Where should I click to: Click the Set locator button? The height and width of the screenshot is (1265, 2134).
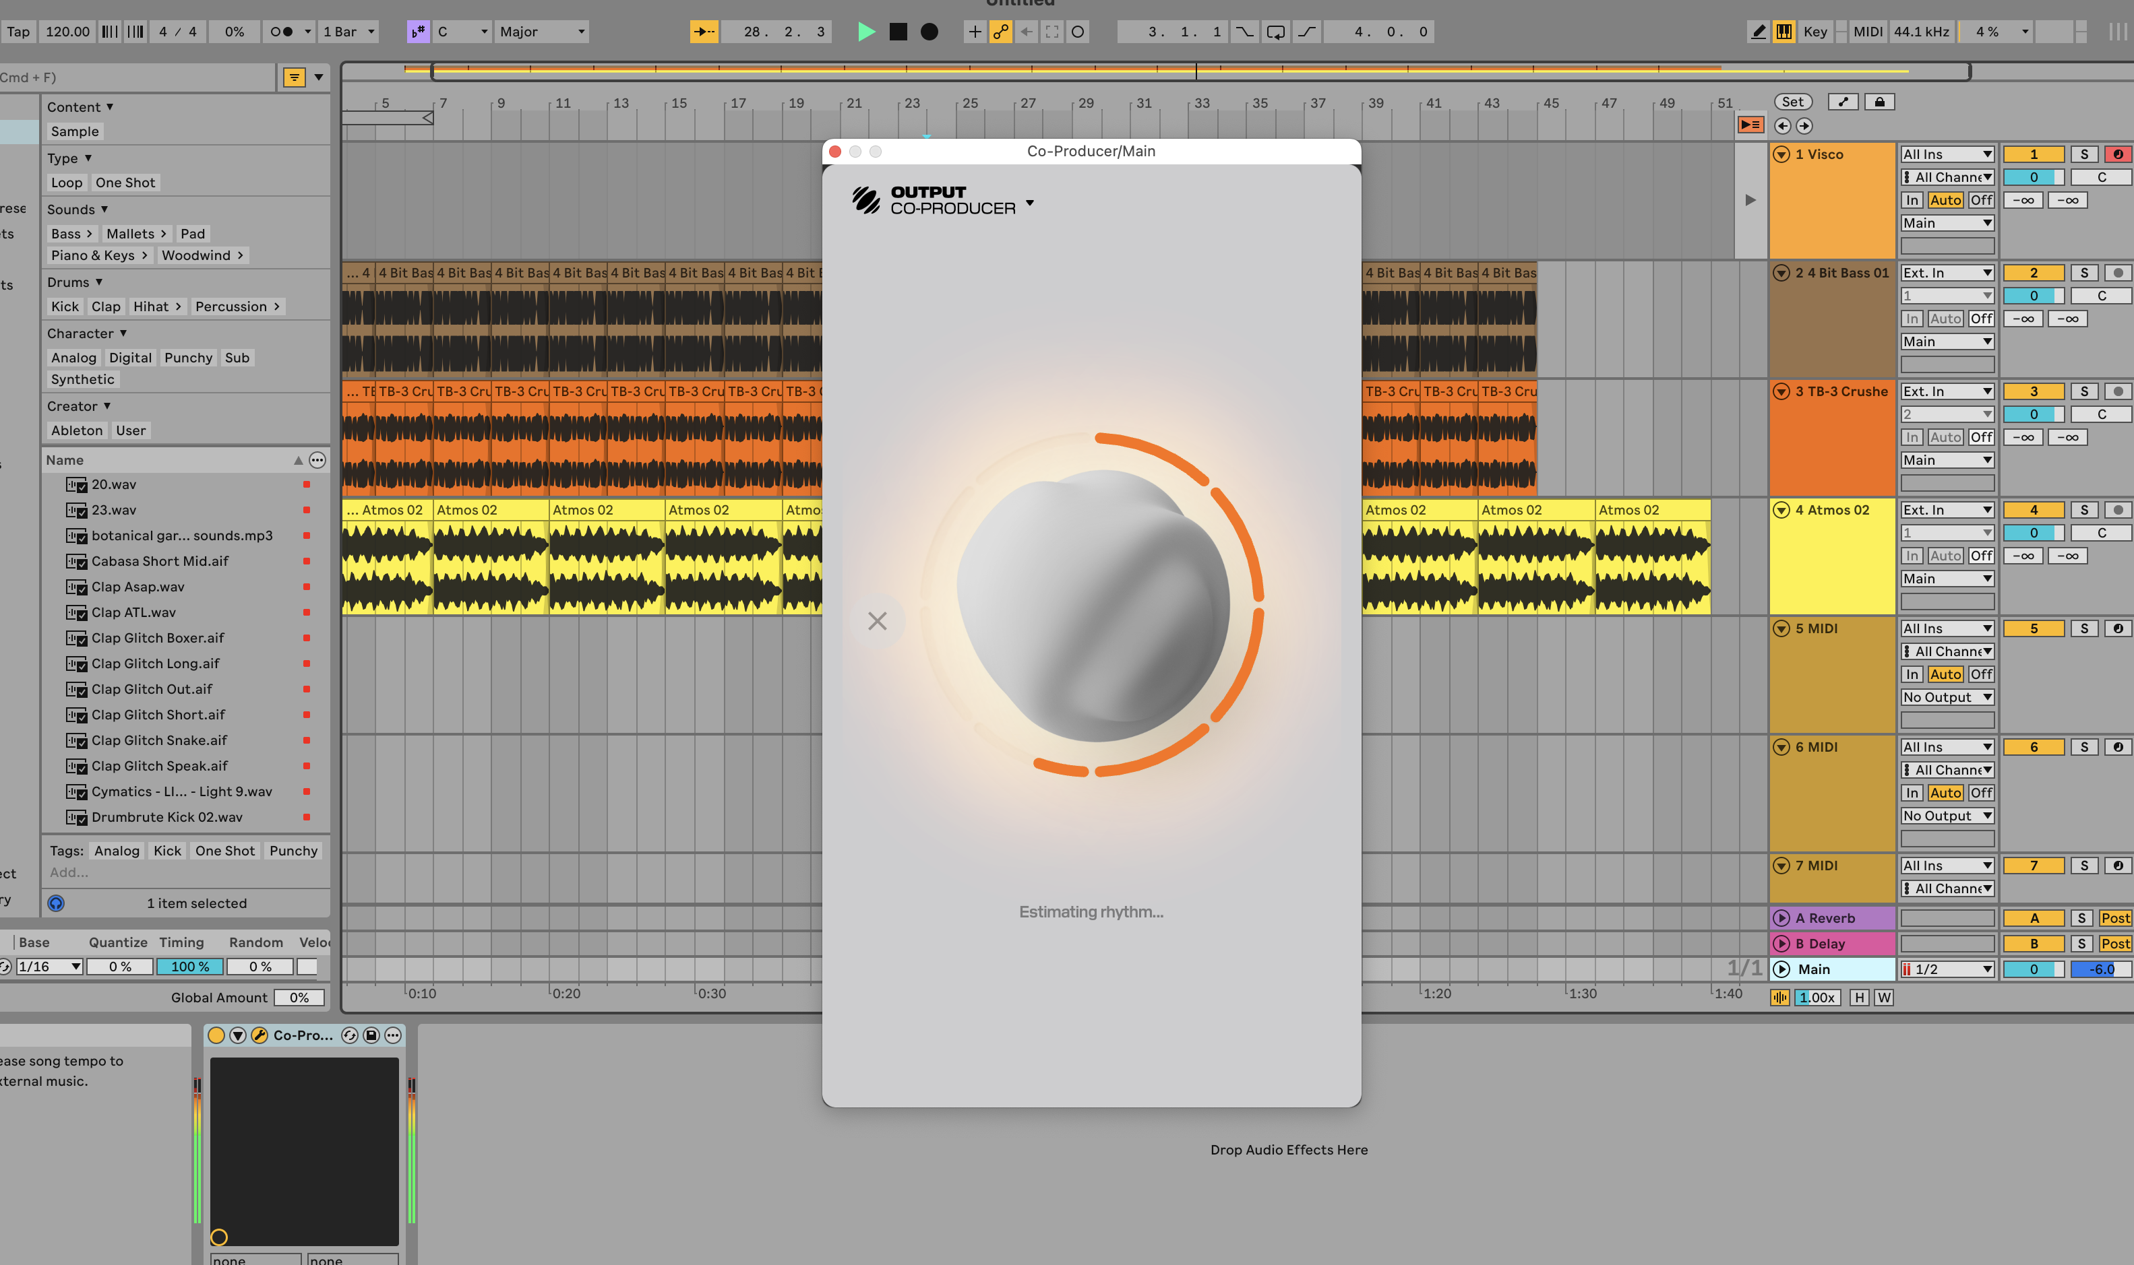pos(1793,102)
